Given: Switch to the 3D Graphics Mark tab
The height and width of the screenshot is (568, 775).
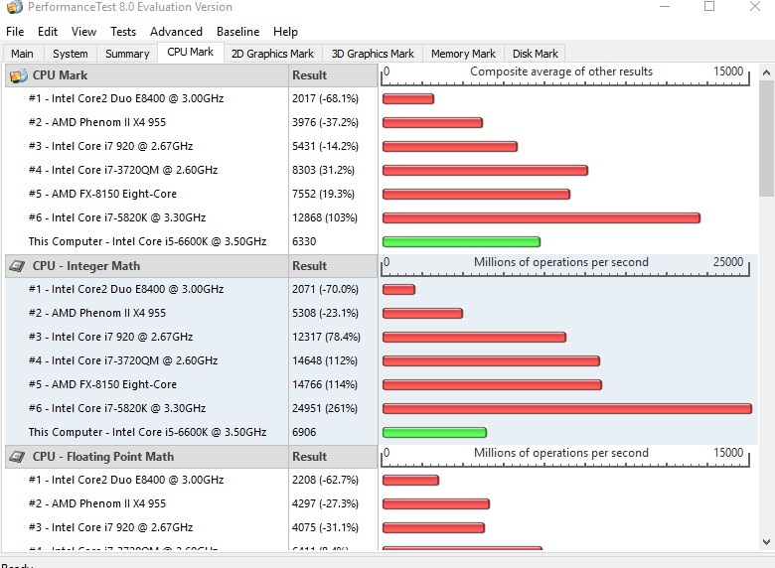Looking at the screenshot, I should 373,54.
